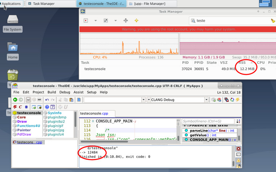Click the lightning Build icon in TheIDE toolbar
This screenshot has width=276, height=172.
(x=15, y=107)
